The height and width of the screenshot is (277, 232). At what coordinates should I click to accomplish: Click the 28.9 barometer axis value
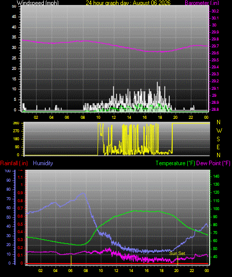[x=215, y=102]
